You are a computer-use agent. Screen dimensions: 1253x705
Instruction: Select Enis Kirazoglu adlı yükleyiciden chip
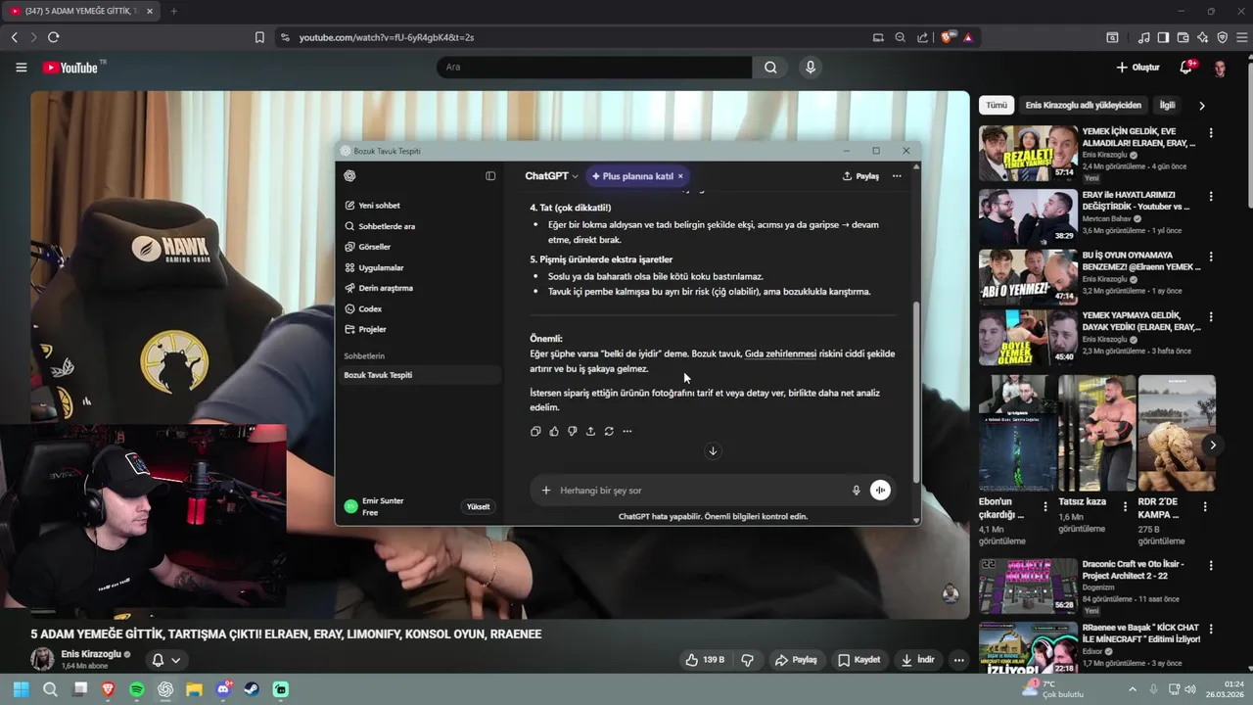(1083, 105)
